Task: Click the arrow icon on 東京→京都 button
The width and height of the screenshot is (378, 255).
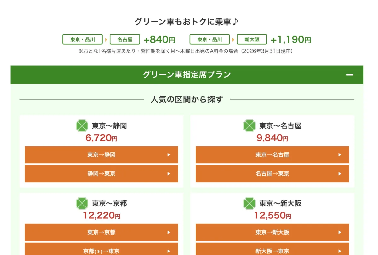Action: tap(169, 232)
